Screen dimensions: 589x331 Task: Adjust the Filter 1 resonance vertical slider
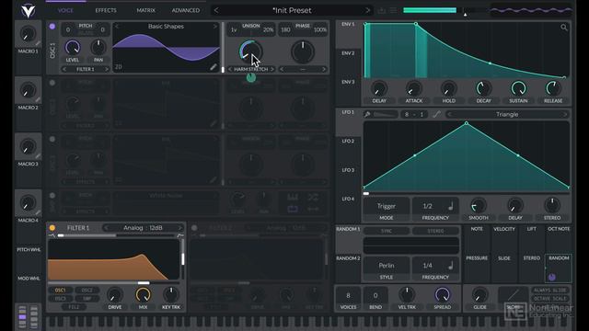point(183,259)
